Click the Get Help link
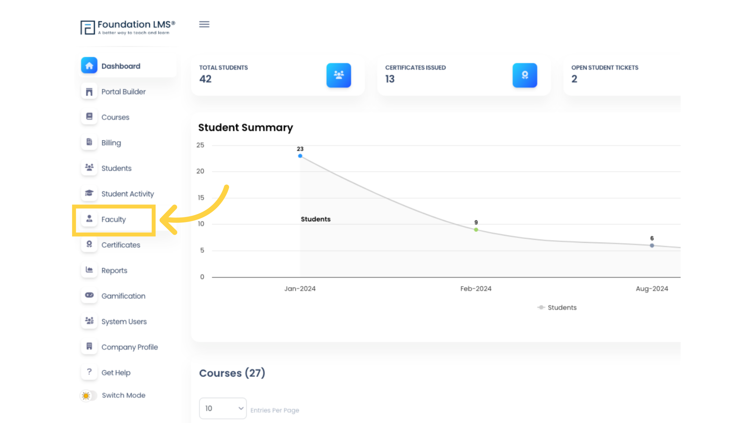 point(116,372)
